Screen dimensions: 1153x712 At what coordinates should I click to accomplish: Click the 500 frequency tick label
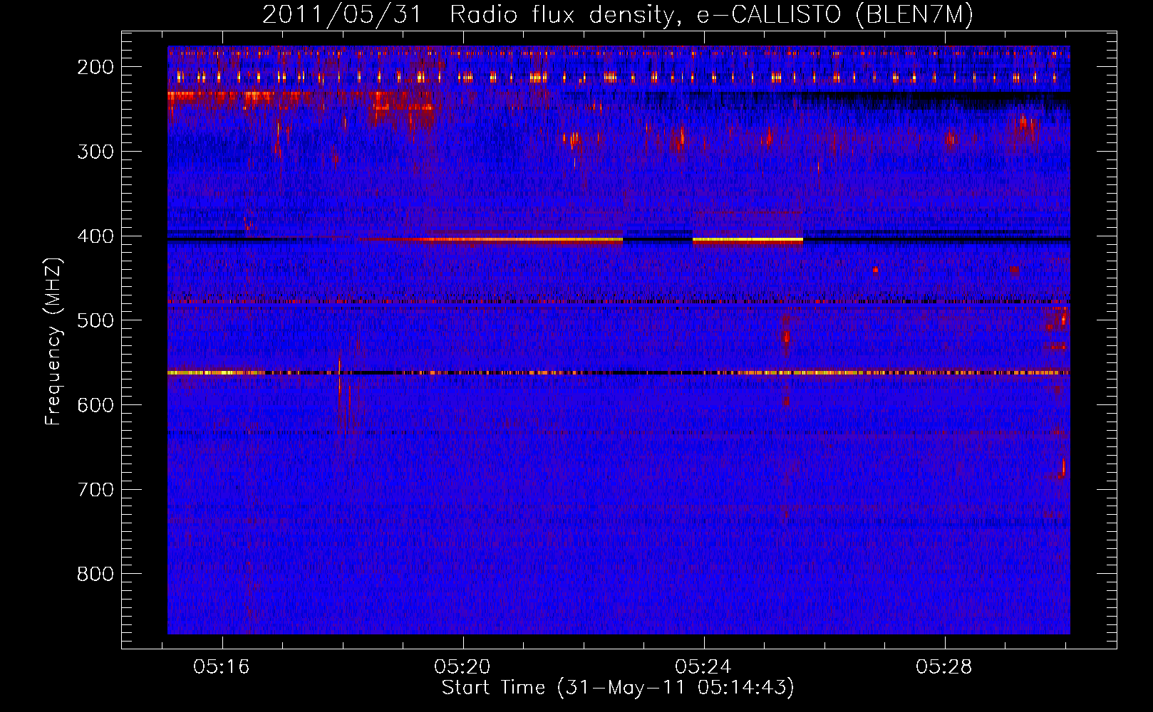pos(95,320)
